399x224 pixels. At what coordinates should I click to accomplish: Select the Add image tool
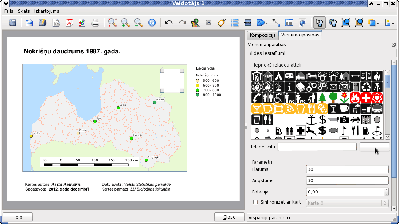(x=208, y=23)
